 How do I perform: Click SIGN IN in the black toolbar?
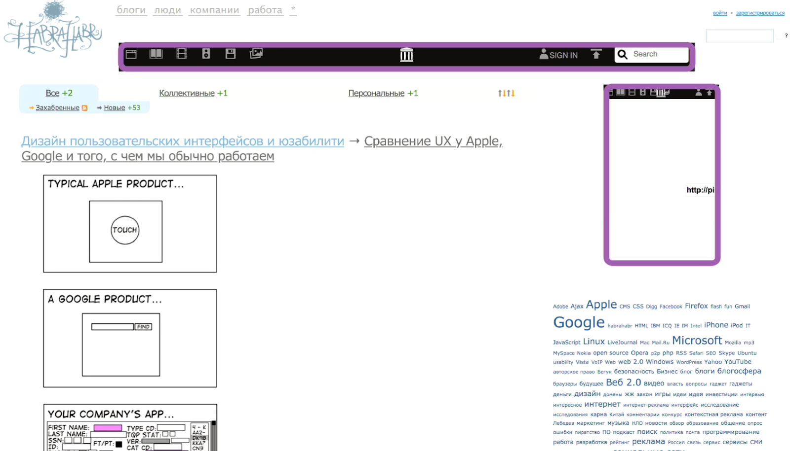click(558, 55)
